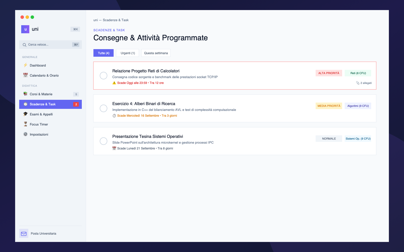
Task: Show the Questa settimana tab
Action: 156,53
